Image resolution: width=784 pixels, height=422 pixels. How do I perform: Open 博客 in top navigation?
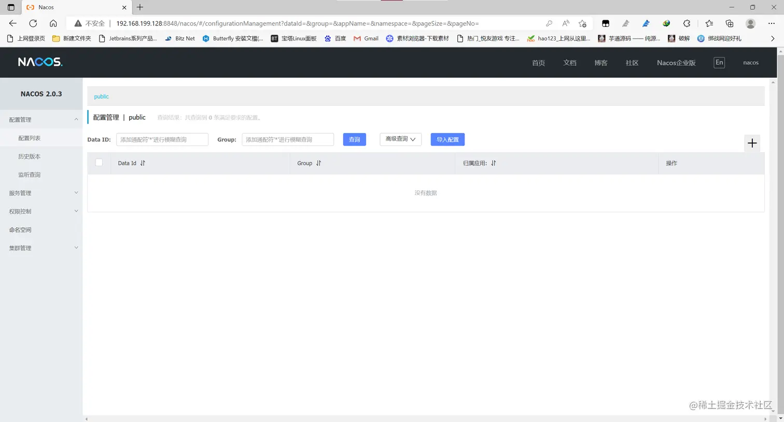pos(601,63)
